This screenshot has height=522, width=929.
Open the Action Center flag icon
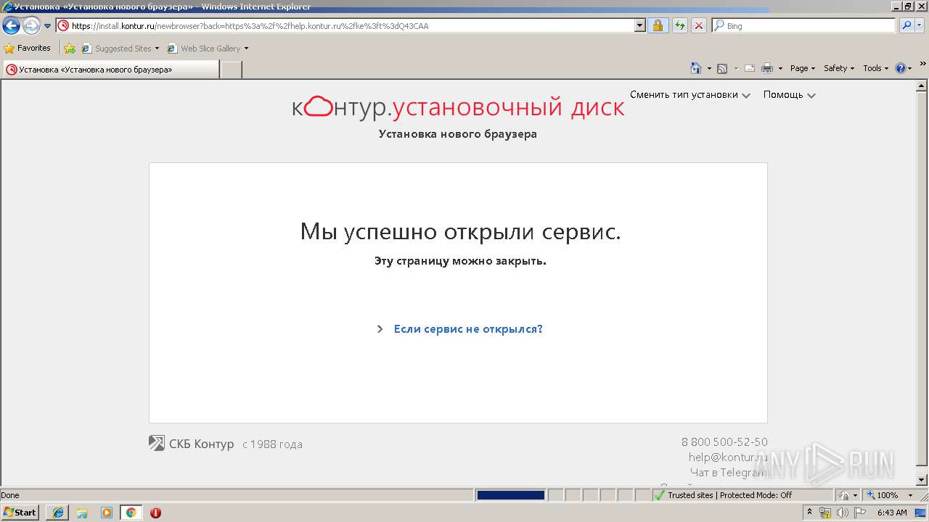859,513
